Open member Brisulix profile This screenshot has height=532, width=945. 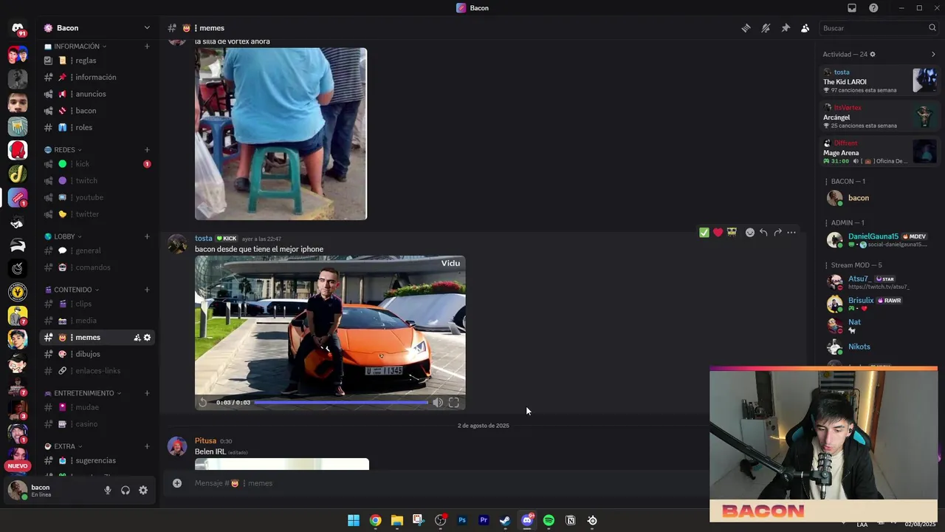tap(880, 304)
